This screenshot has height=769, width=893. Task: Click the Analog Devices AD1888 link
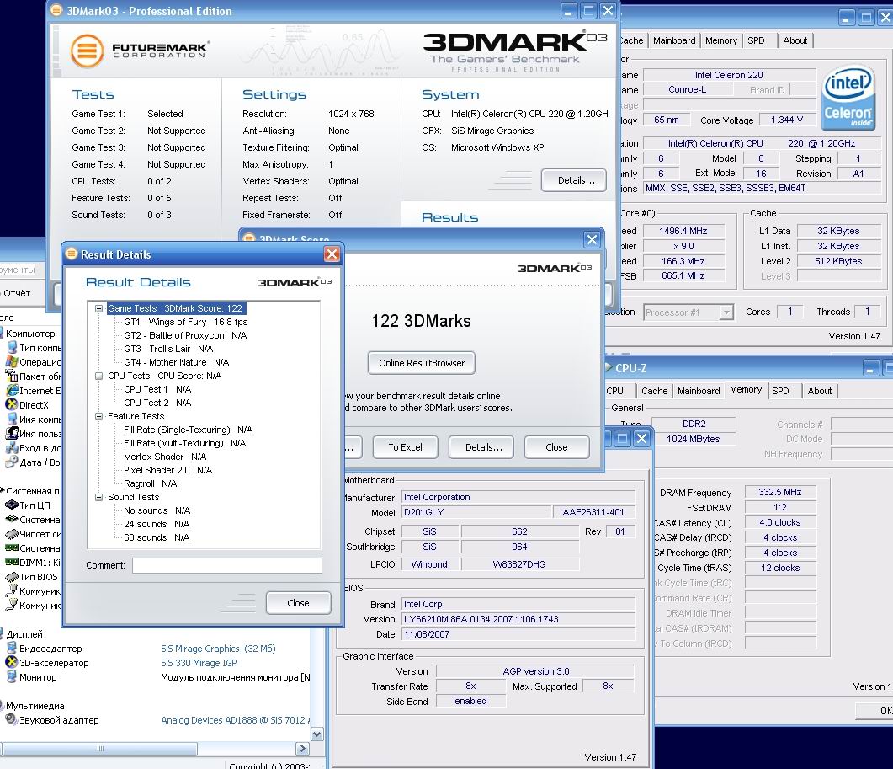[x=235, y=720]
